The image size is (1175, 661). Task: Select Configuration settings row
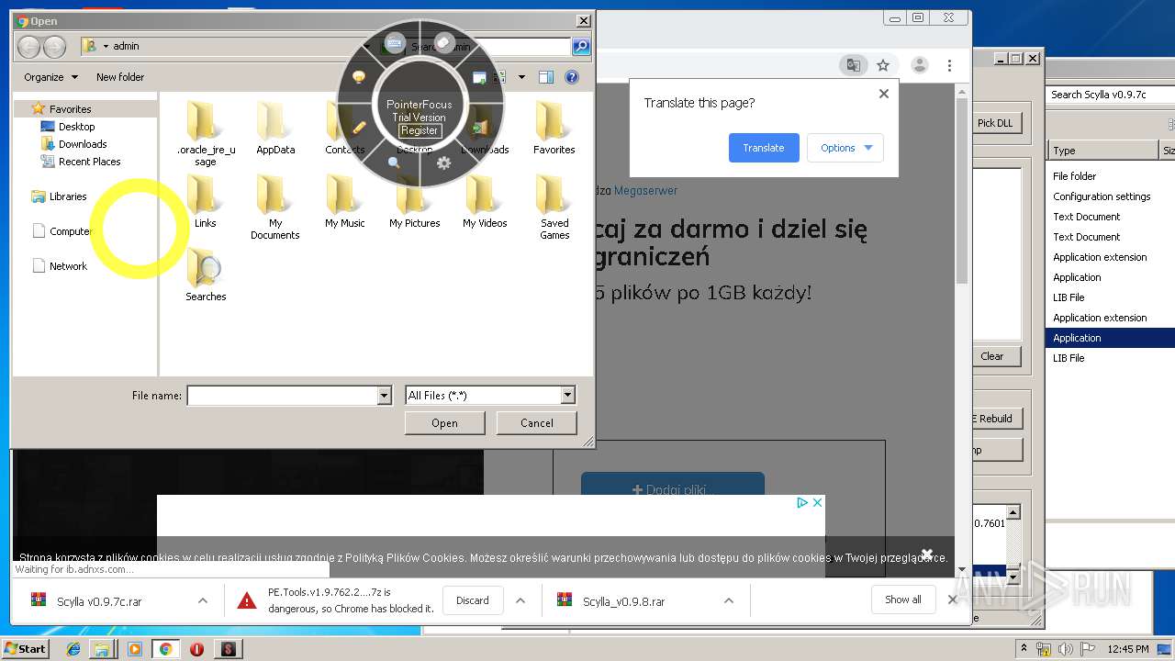coord(1102,196)
